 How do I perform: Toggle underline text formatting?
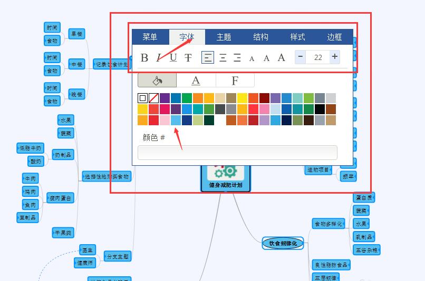[173, 57]
